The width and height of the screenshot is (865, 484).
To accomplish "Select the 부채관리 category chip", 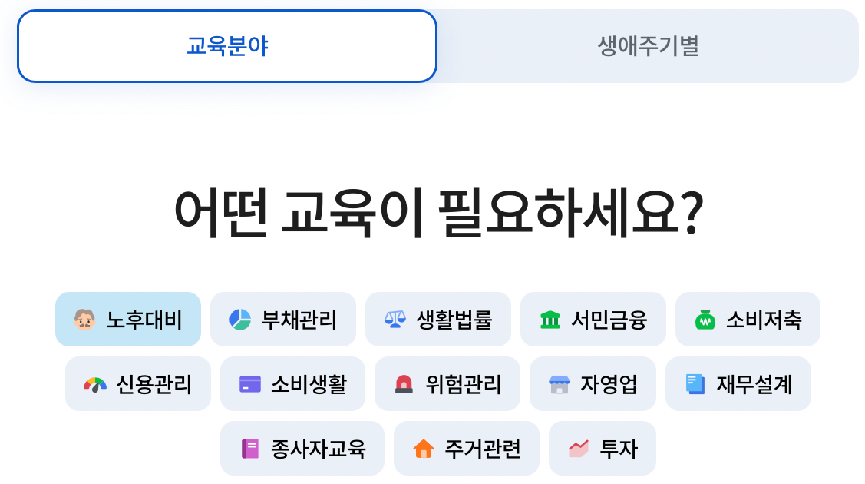I will coord(283,320).
